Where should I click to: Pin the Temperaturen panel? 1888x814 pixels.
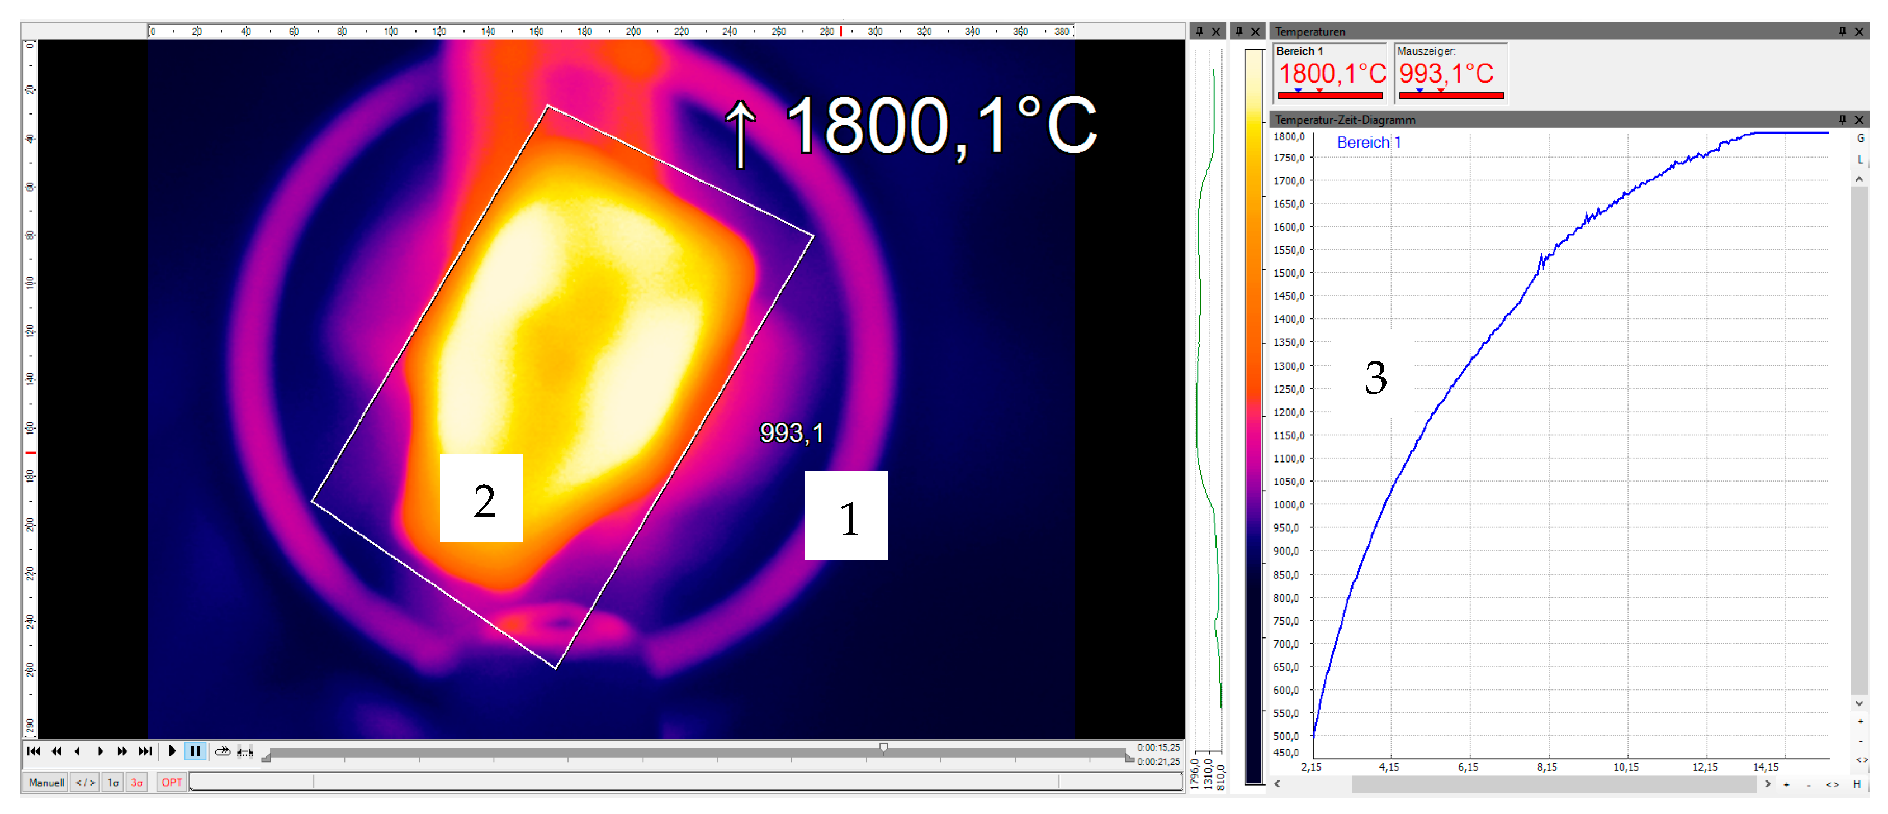tap(1842, 31)
